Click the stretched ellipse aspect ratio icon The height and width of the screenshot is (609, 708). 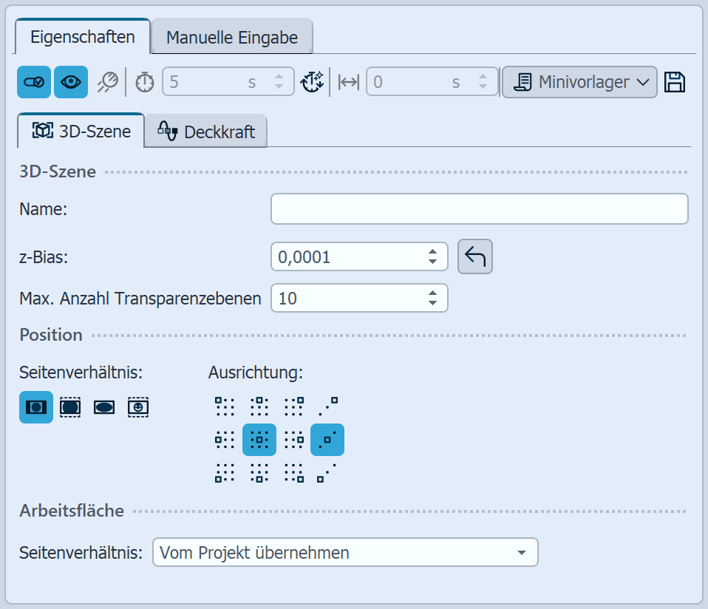coord(104,406)
